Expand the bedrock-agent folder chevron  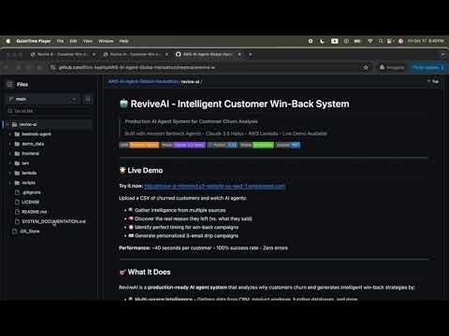pyautogui.click(x=10, y=134)
